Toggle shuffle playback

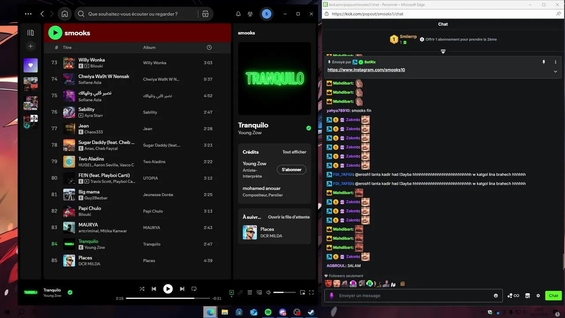click(142, 289)
